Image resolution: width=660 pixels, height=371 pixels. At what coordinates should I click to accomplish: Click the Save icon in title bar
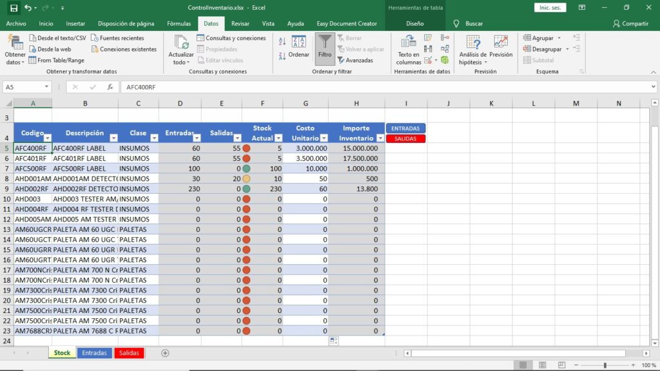14,8
